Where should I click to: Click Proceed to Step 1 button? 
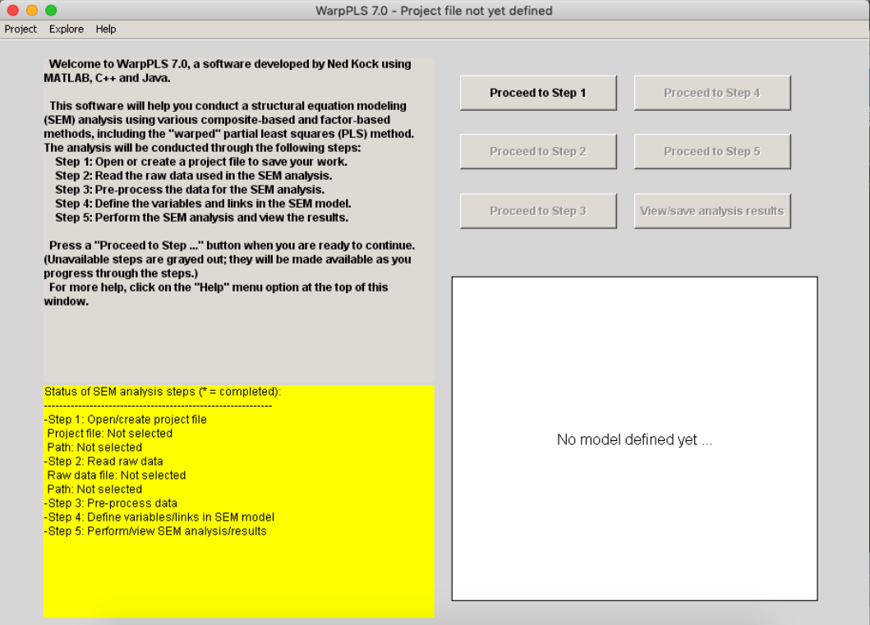537,93
